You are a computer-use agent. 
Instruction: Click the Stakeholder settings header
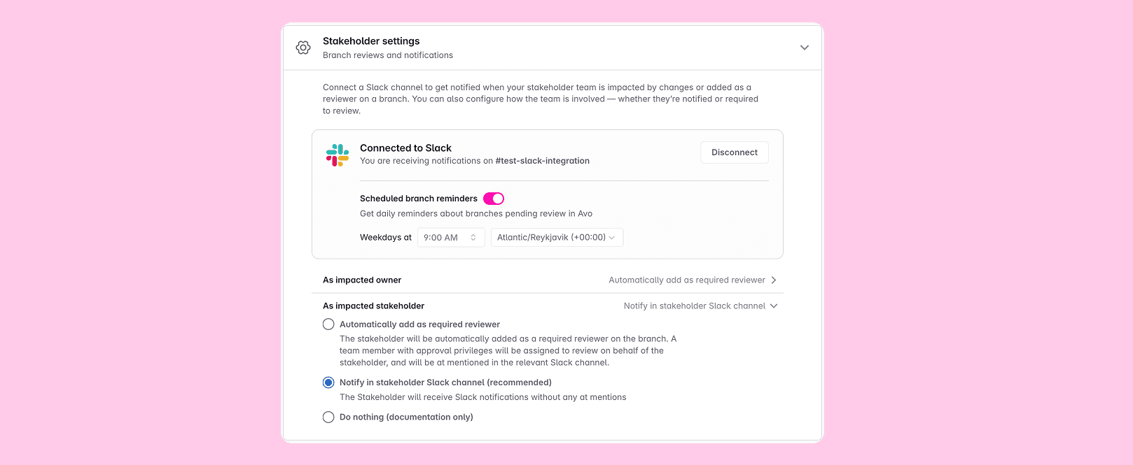coord(371,41)
